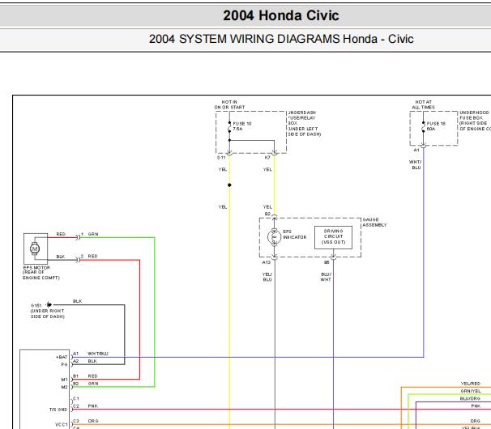Click the "FUSE 18 60A" text
491x429 pixels.
[x=436, y=126]
